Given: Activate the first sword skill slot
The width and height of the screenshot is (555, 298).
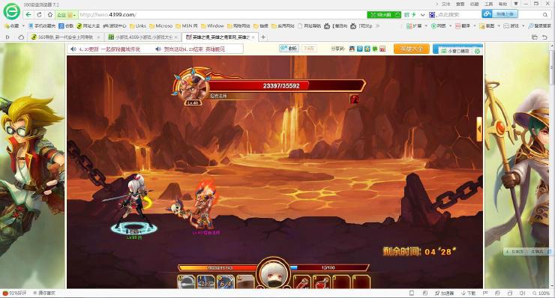Looking at the screenshot, I should coord(186,282).
